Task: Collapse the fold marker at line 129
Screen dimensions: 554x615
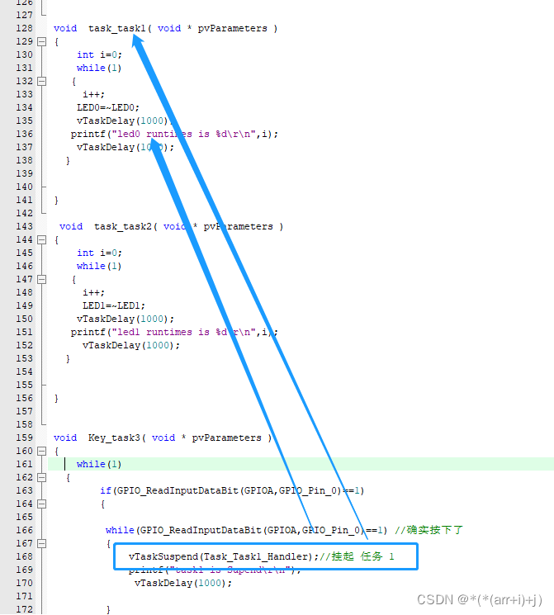Action: coord(41,41)
